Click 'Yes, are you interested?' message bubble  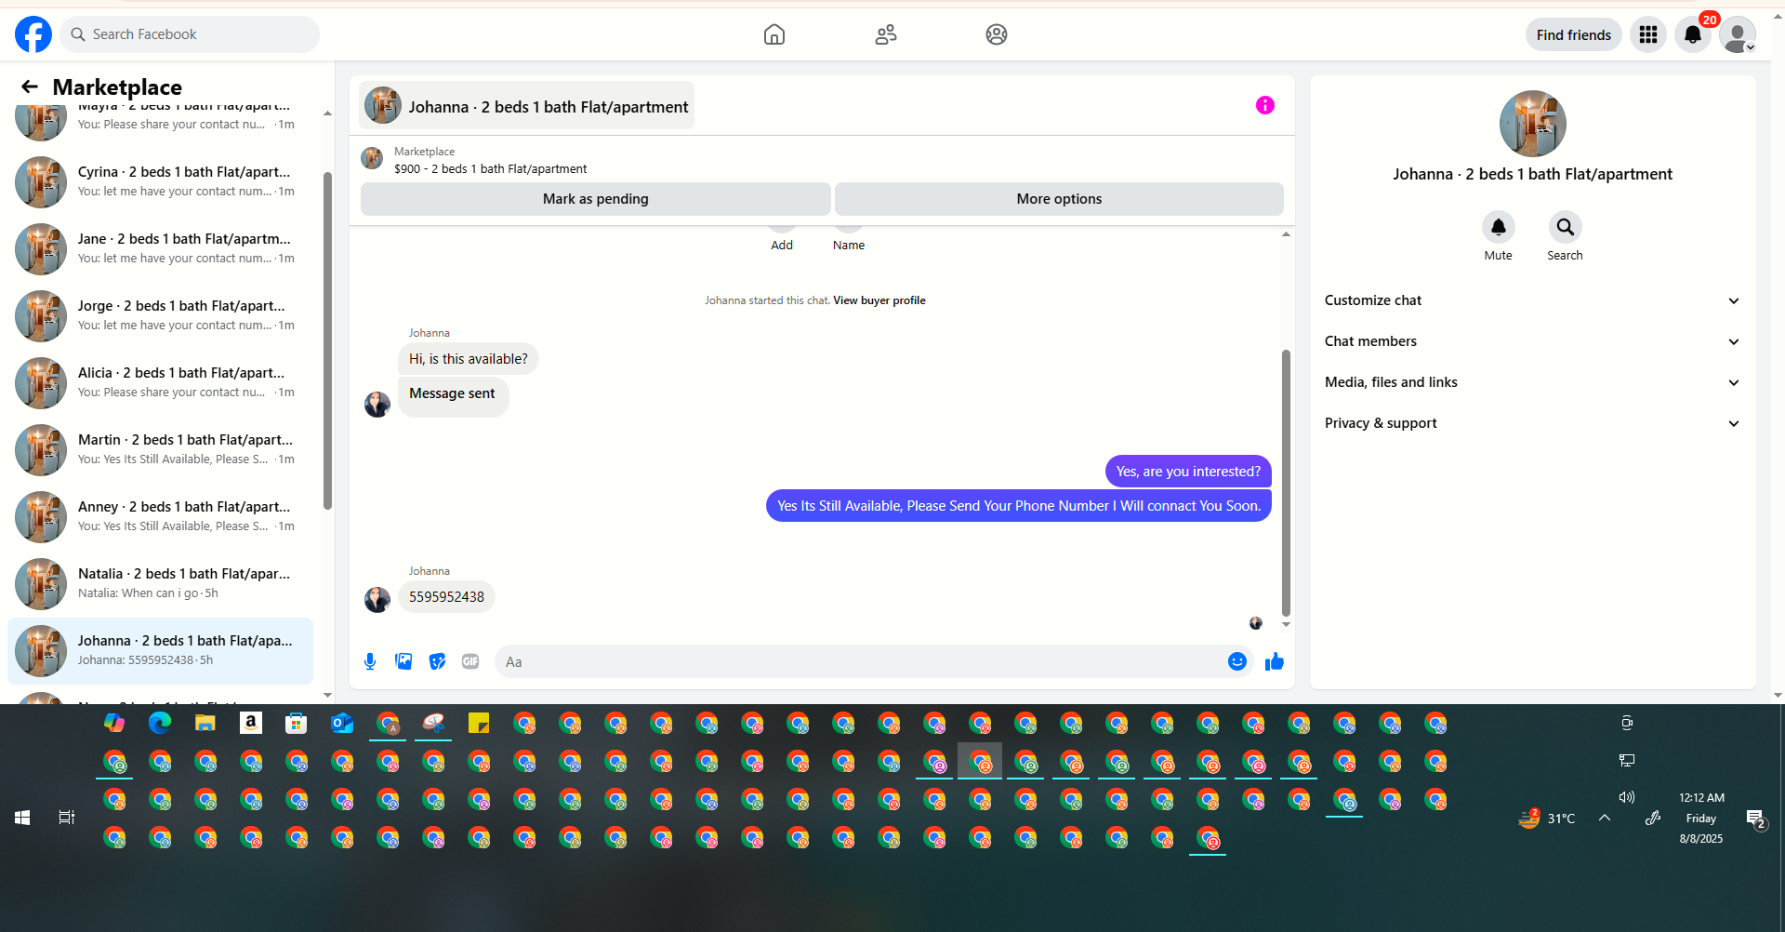click(1188, 472)
